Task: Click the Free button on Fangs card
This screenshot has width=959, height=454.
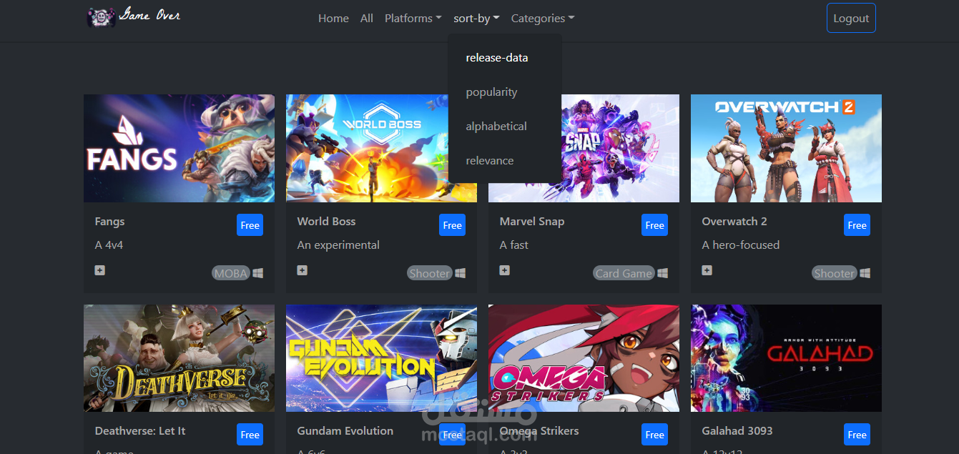Action: point(250,225)
